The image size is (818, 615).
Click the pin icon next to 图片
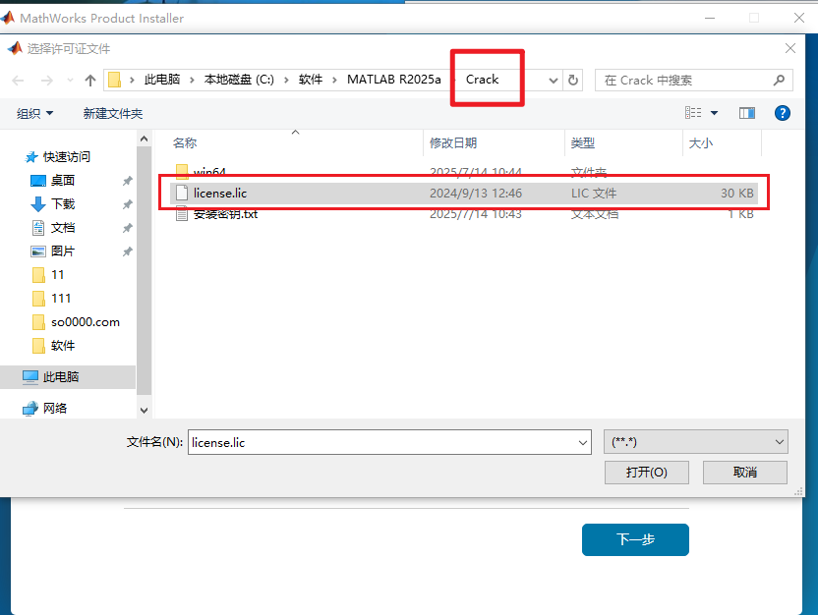pyautogui.click(x=127, y=252)
